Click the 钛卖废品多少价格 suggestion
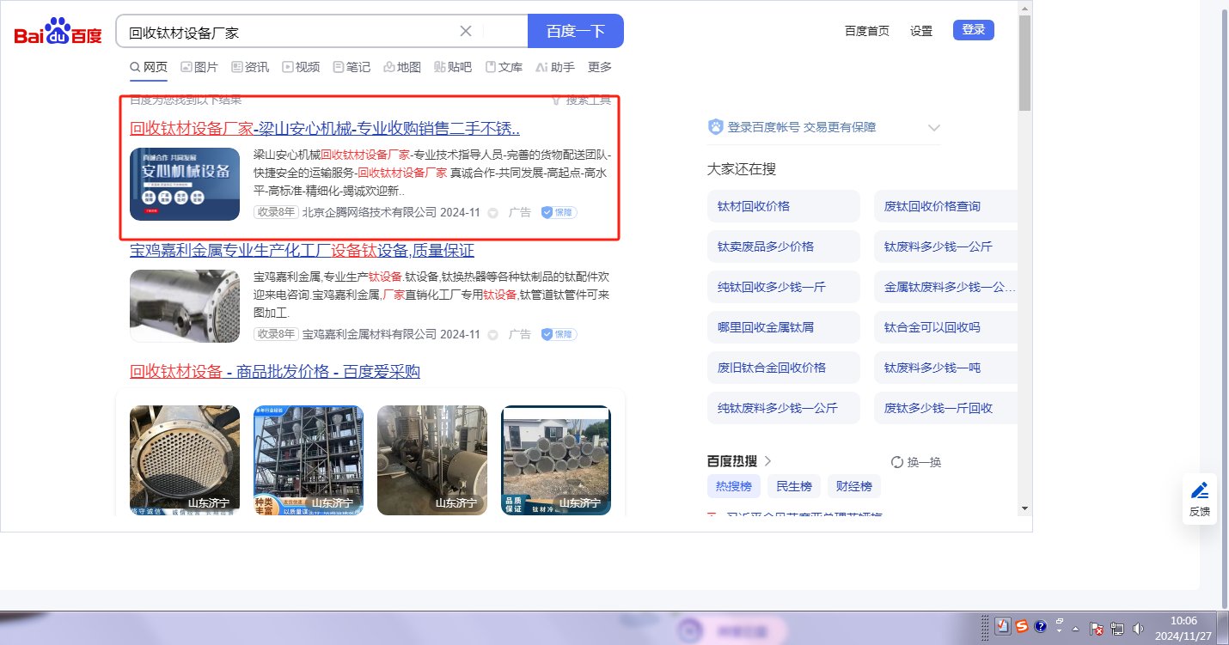 [x=784, y=246]
